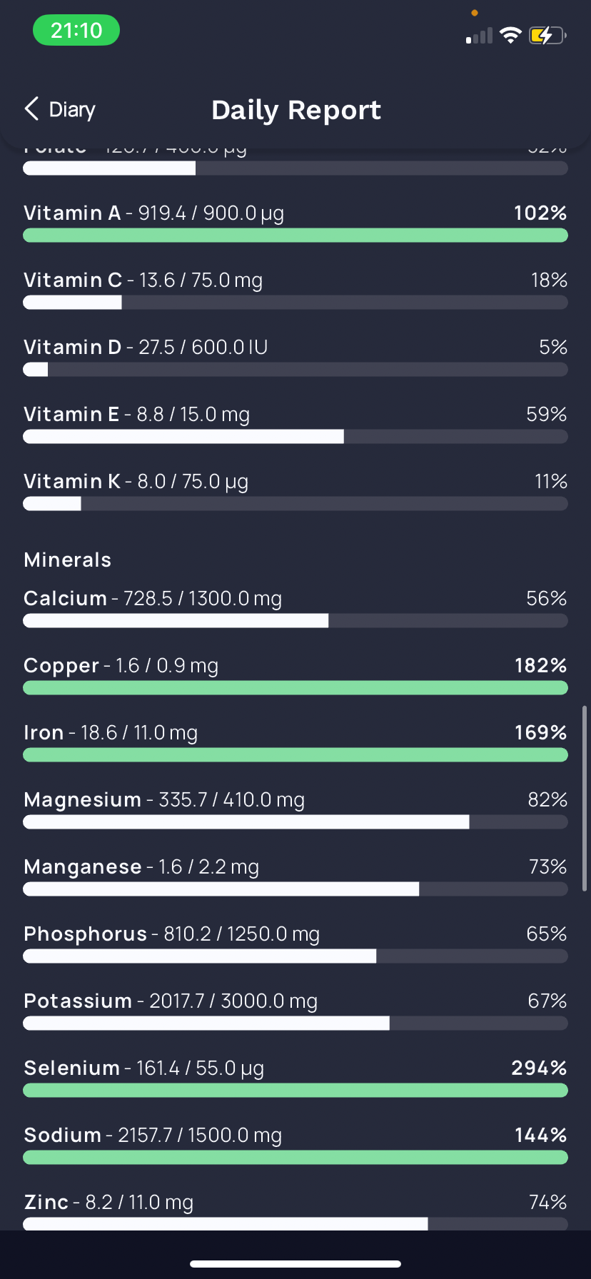Open the Vitamin K entry
This screenshot has width=591, height=1279.
pos(295,492)
